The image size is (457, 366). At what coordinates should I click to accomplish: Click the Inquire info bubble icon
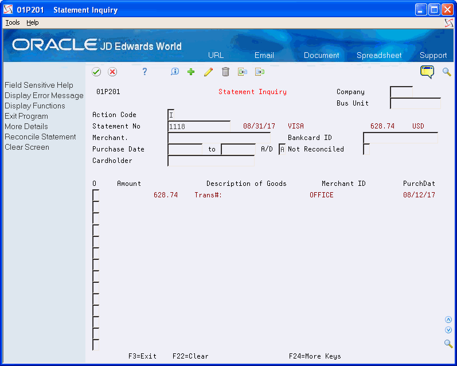pyautogui.click(x=174, y=72)
